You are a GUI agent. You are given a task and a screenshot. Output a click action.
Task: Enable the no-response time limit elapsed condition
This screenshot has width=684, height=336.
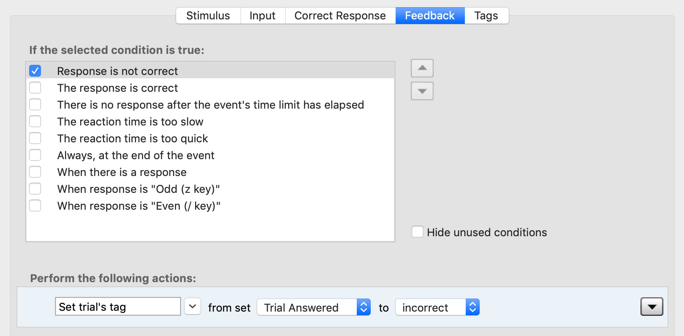35,104
